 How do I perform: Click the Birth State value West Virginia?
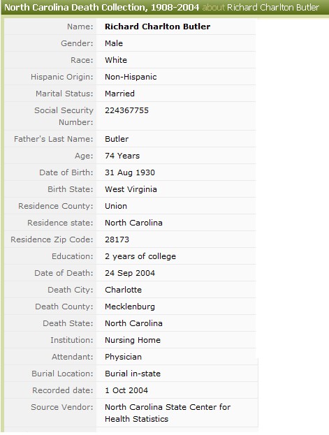131,189
